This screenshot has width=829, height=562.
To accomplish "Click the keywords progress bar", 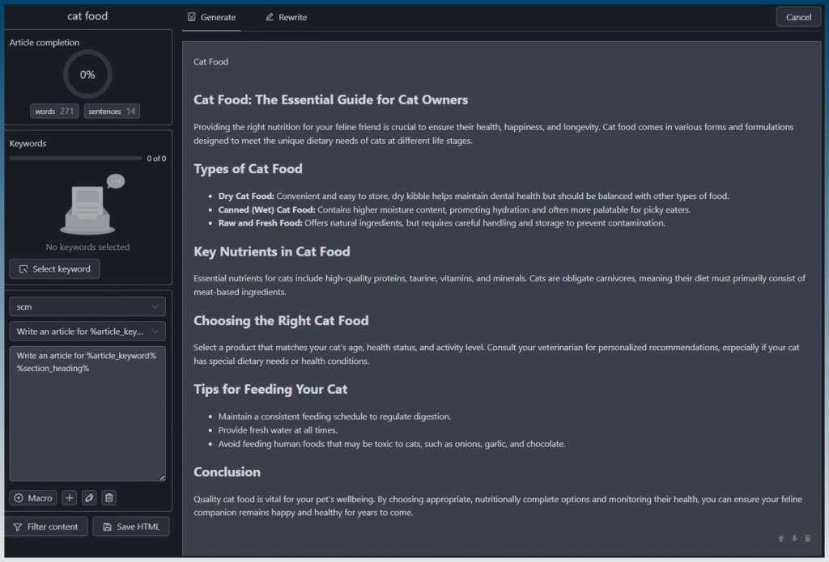I will point(75,158).
